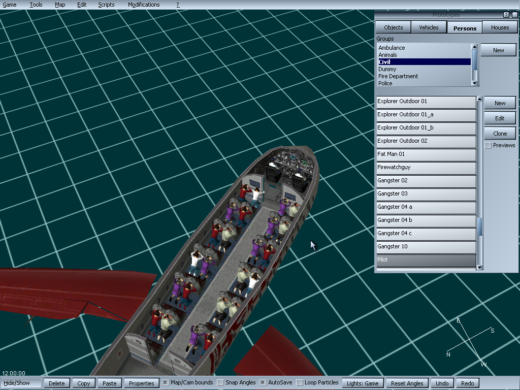Screen dimensions: 520x390
Task: Click the Groups list scroll down arrow
Action: [x=475, y=83]
